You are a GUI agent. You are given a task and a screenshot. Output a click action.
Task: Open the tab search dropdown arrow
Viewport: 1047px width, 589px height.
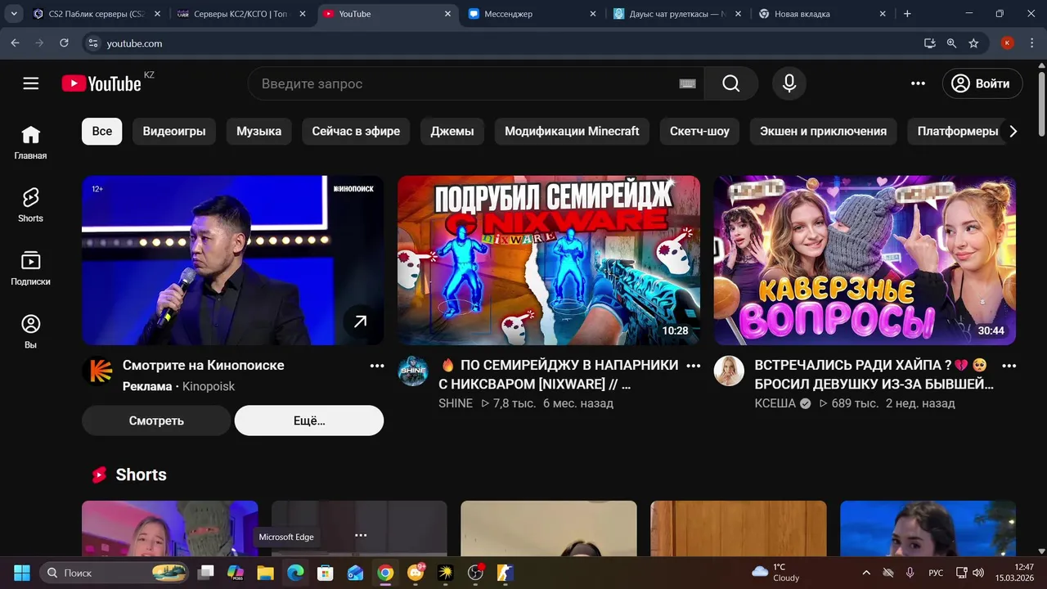click(x=15, y=14)
